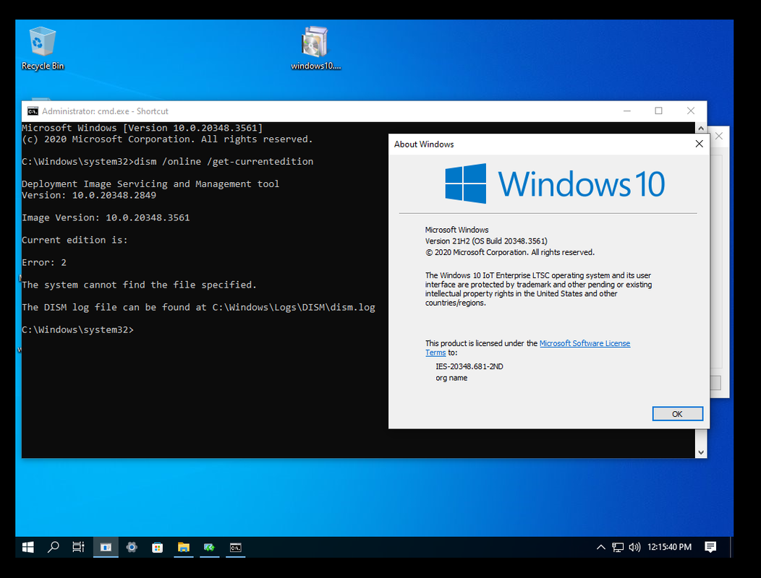Click the Show desktop sliver
Screen dimensions: 761x578
(x=731, y=548)
